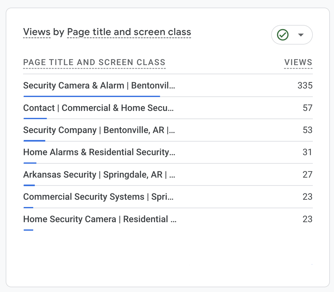Click the underlined "Views" metric in the card title

(37, 32)
